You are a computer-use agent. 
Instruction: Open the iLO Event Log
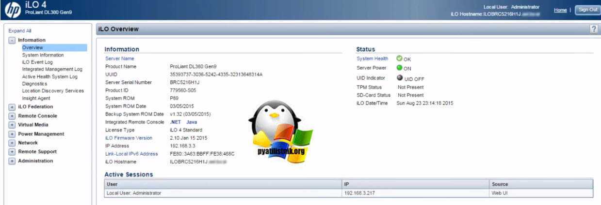click(37, 62)
